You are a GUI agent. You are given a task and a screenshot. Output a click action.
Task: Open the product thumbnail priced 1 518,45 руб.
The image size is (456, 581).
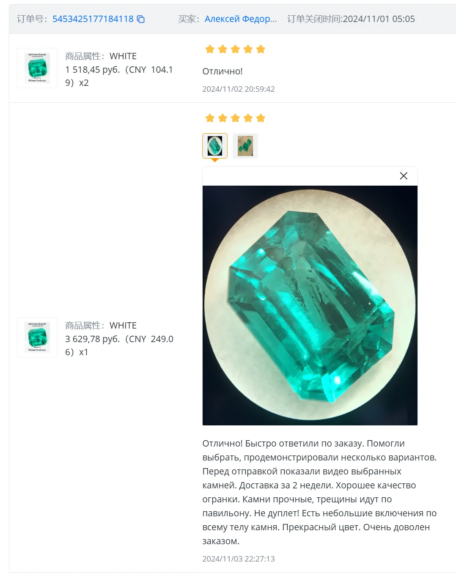click(x=37, y=68)
